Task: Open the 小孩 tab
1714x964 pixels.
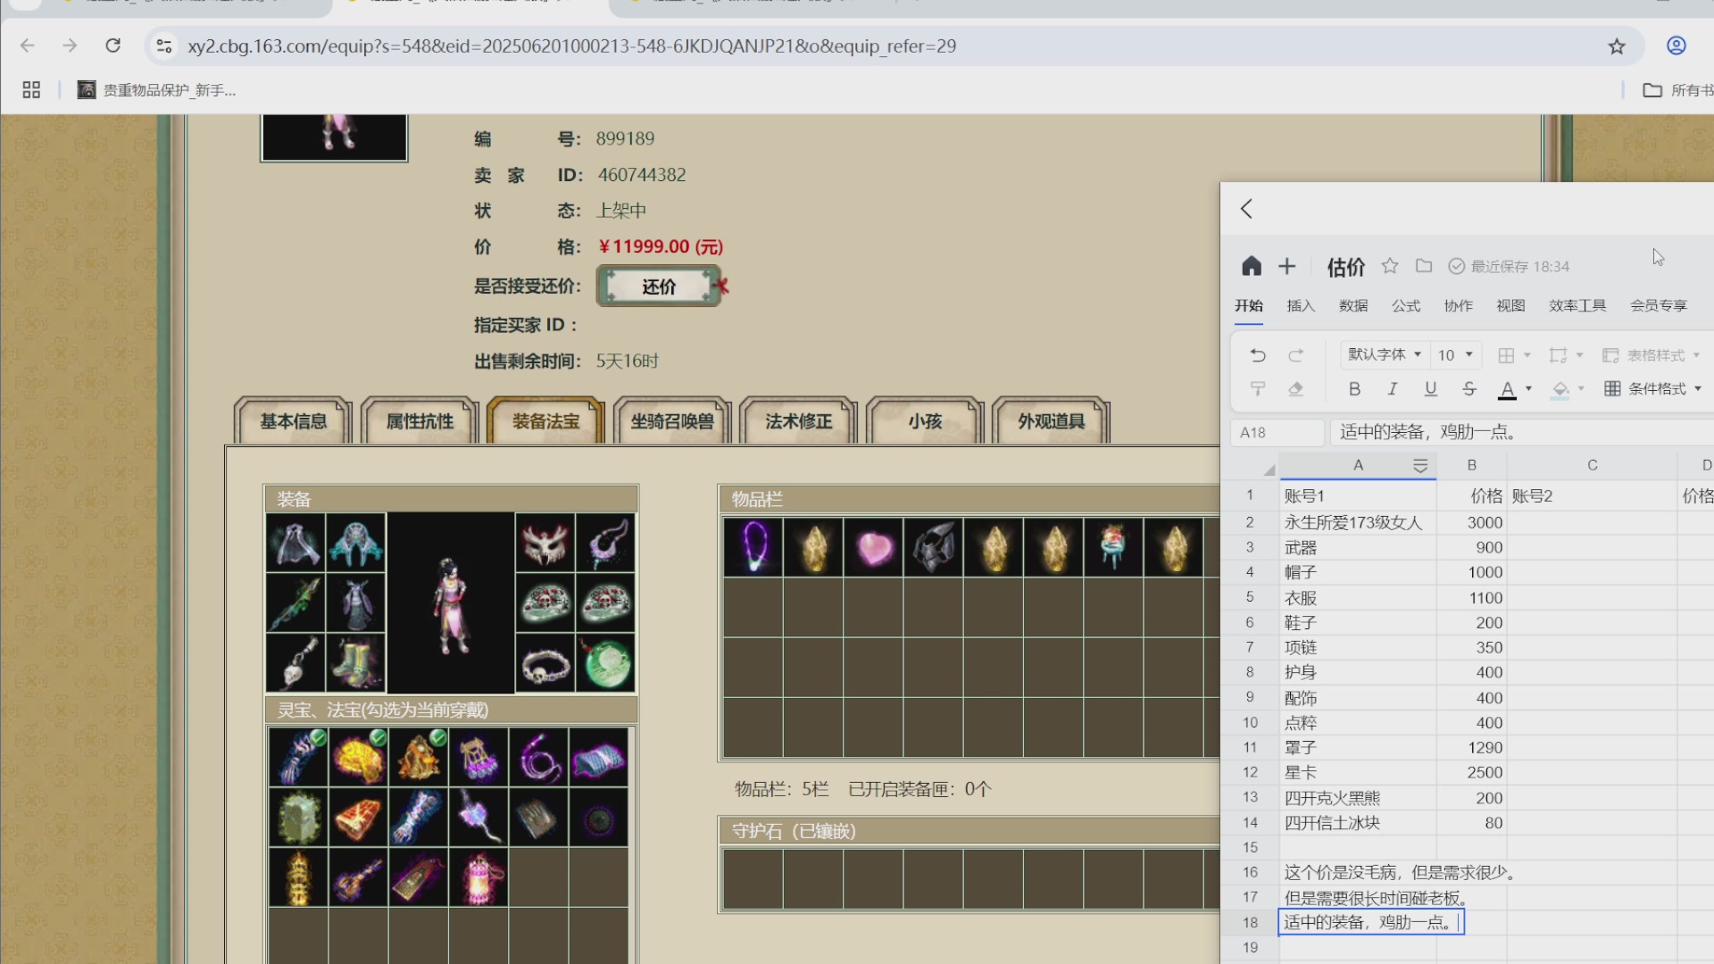Action: pyautogui.click(x=925, y=421)
